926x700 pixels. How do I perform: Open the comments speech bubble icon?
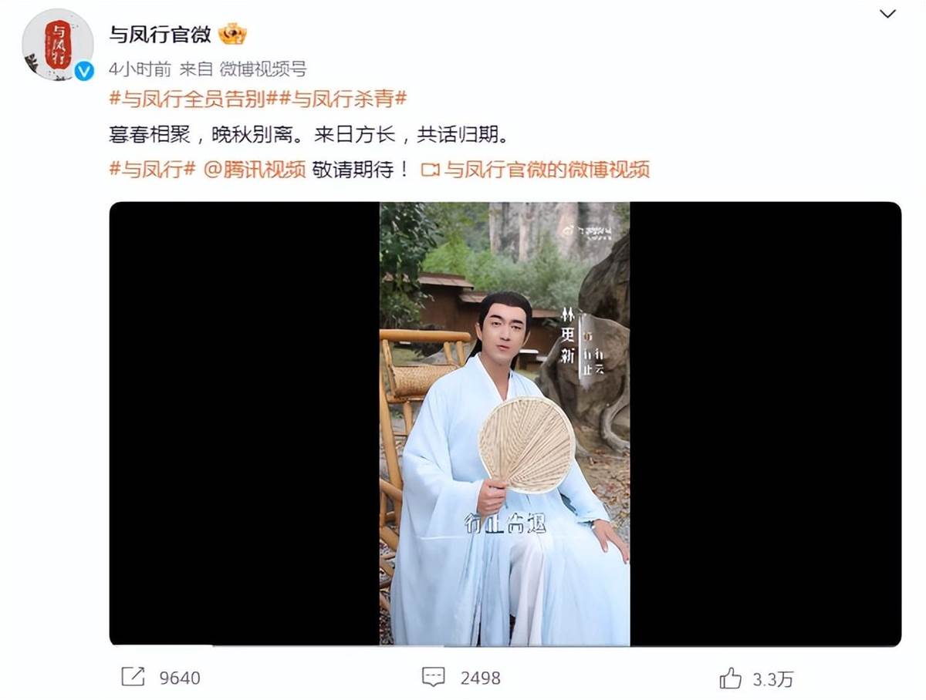point(434,678)
